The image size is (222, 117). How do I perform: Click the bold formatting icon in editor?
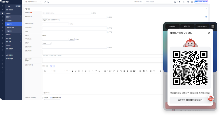(x=79, y=71)
